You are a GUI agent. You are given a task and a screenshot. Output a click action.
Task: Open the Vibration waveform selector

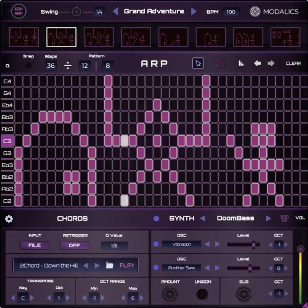pyautogui.click(x=181, y=244)
